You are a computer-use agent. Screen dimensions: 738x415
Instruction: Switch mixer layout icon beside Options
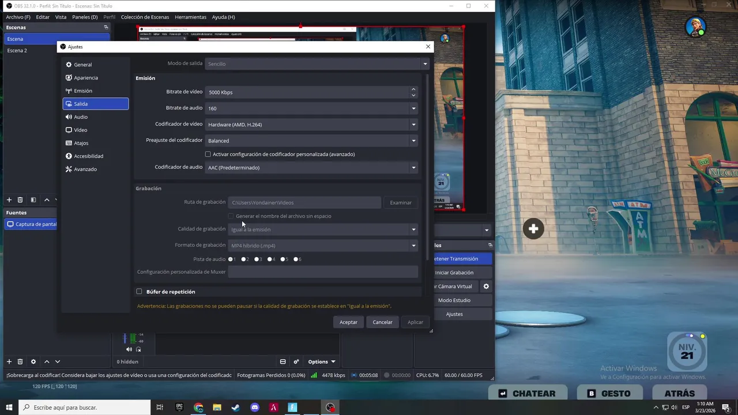coord(283,361)
